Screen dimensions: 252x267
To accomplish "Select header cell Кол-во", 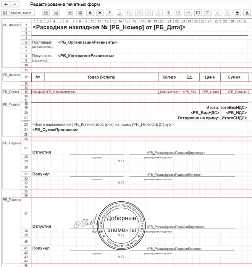I will pos(169,77).
